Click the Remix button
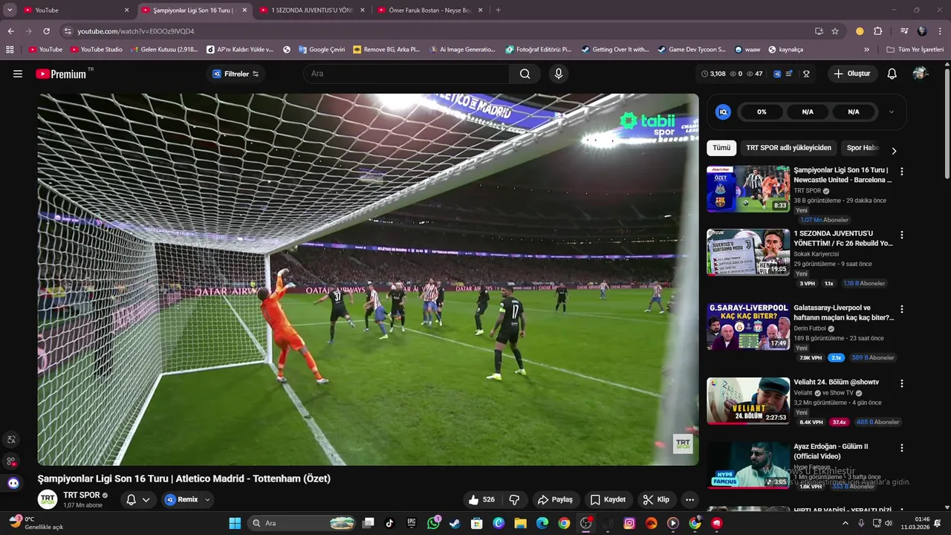Screen dimensions: 951x535 click(x=182, y=499)
